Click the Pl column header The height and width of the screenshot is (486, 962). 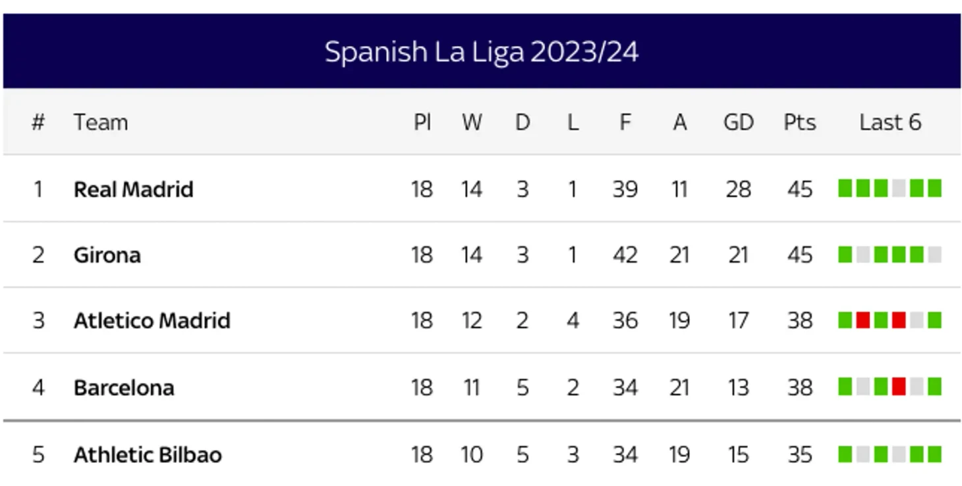click(422, 122)
